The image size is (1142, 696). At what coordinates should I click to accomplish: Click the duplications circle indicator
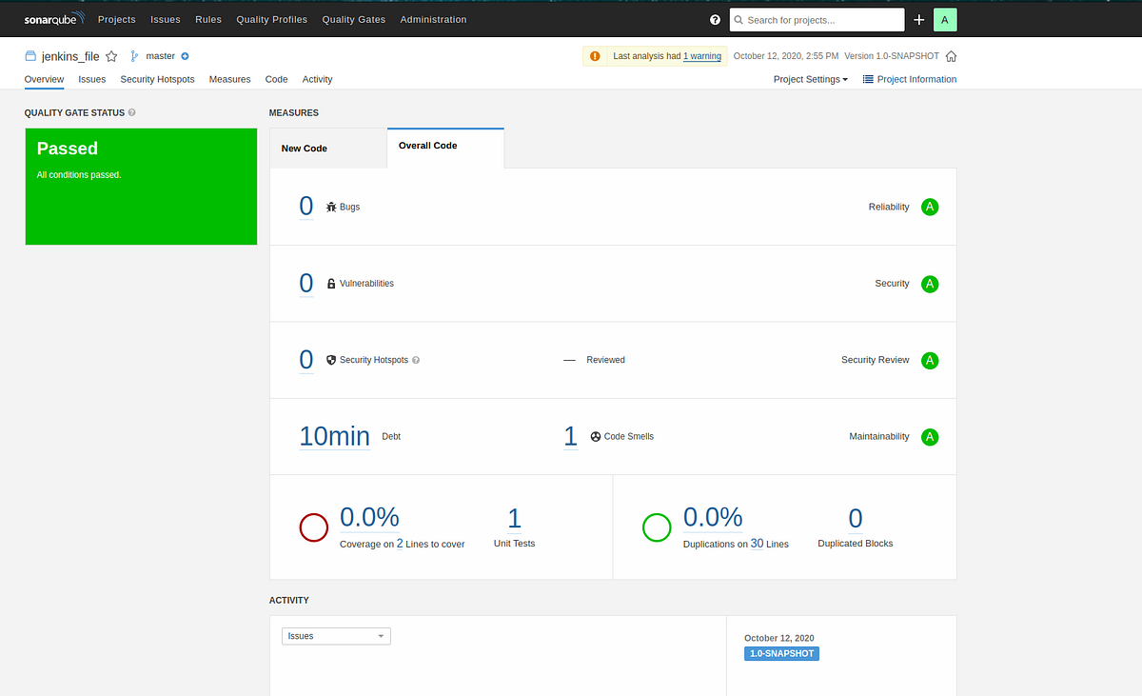(x=657, y=527)
